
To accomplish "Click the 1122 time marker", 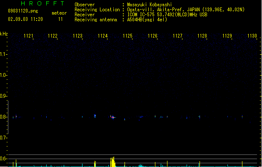I will tap(52, 36).
